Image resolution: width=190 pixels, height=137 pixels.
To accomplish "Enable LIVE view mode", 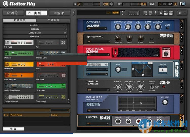I will pos(152,4).
